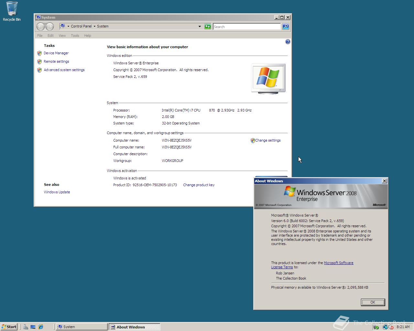Viewport: 414px width, 331px height.
Task: Click the shield icon next to Advanced system settings
Action: click(39, 70)
